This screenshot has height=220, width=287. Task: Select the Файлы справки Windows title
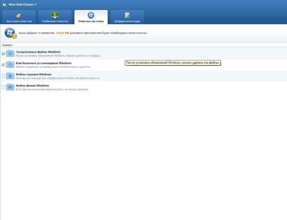pos(34,74)
